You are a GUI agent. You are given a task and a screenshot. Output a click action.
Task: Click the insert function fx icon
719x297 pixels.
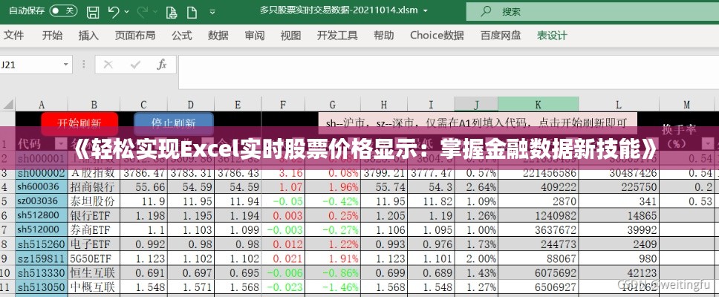161,65
